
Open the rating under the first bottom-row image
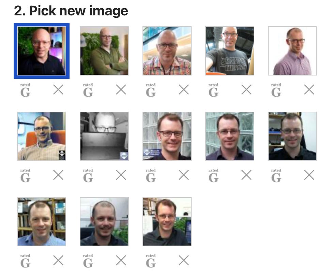click(x=25, y=261)
